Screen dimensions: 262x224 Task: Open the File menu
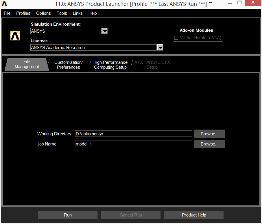coord(7,13)
